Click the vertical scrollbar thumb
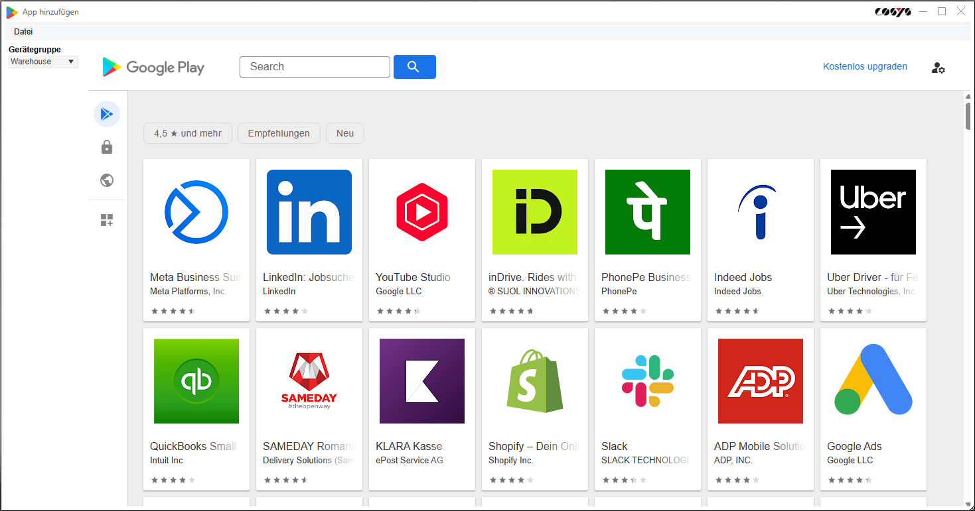Screen dimensions: 975x511 (968, 116)
